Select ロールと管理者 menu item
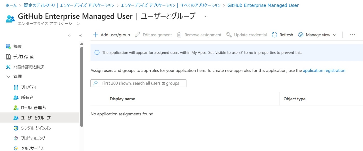363x151 pixels. click(33, 108)
